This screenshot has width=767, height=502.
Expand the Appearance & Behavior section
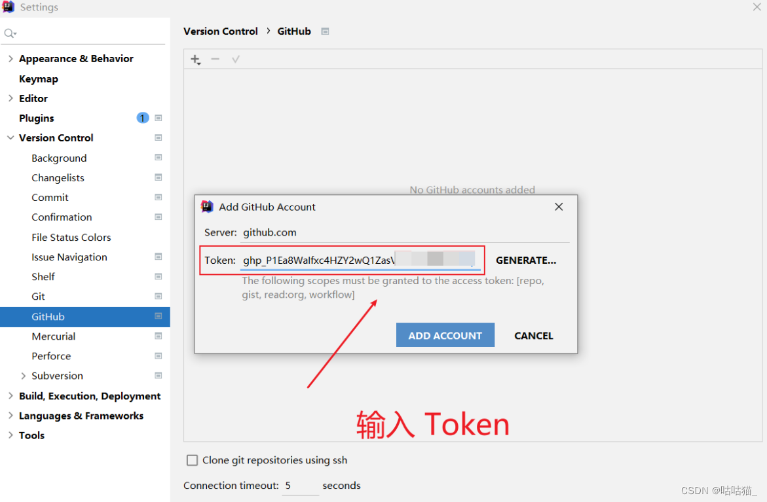coord(10,59)
